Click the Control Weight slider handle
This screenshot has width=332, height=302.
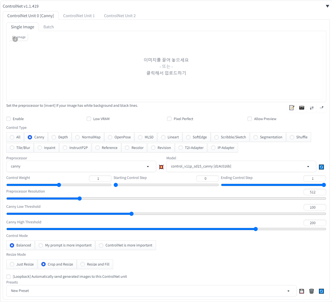coord(59,185)
